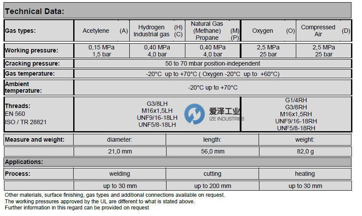Select the G3/8LH thread entry
The width and height of the screenshot is (362, 216).
[158, 104]
